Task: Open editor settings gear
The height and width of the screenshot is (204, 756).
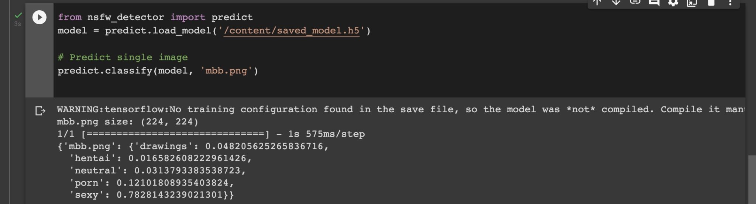Action: 673,3
